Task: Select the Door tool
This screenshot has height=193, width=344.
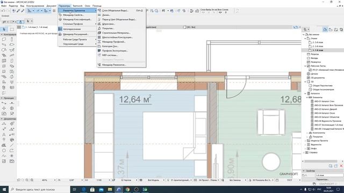Action: [x=12, y=61]
